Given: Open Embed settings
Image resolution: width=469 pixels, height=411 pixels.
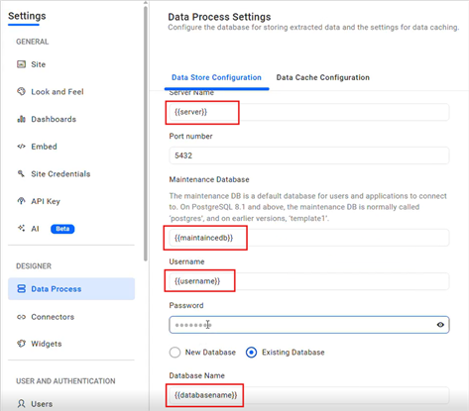Looking at the screenshot, I should [x=44, y=147].
